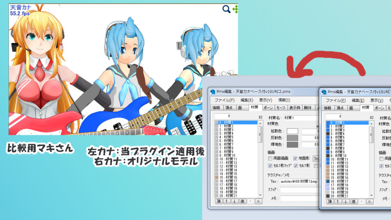Image resolution: width=391 pixels, height=220 pixels.
Task: Select row '17 : 材質18' in front Pmx window
Action: [x=348, y=185]
